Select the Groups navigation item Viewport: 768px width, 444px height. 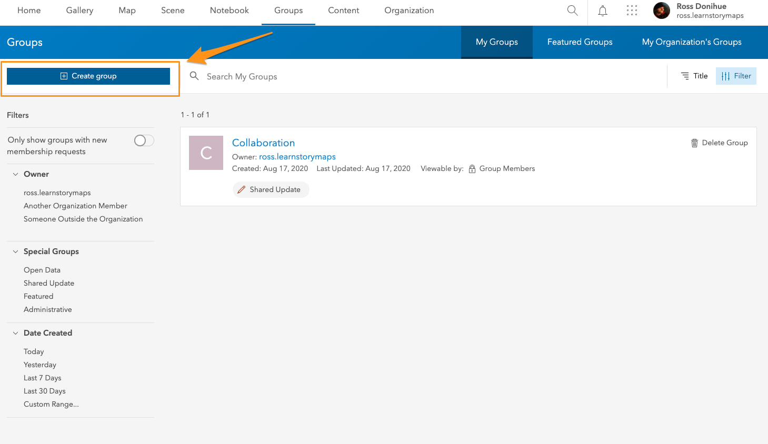(288, 11)
